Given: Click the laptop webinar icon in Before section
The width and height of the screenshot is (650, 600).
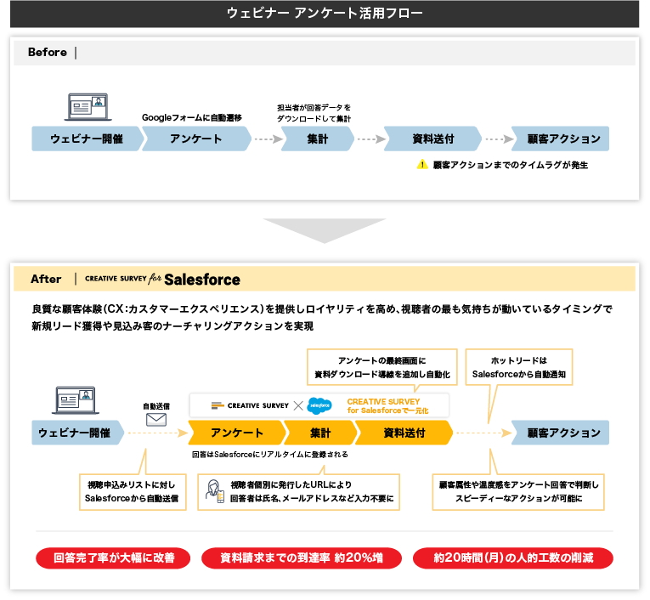Looking at the screenshot, I should 88,107.
